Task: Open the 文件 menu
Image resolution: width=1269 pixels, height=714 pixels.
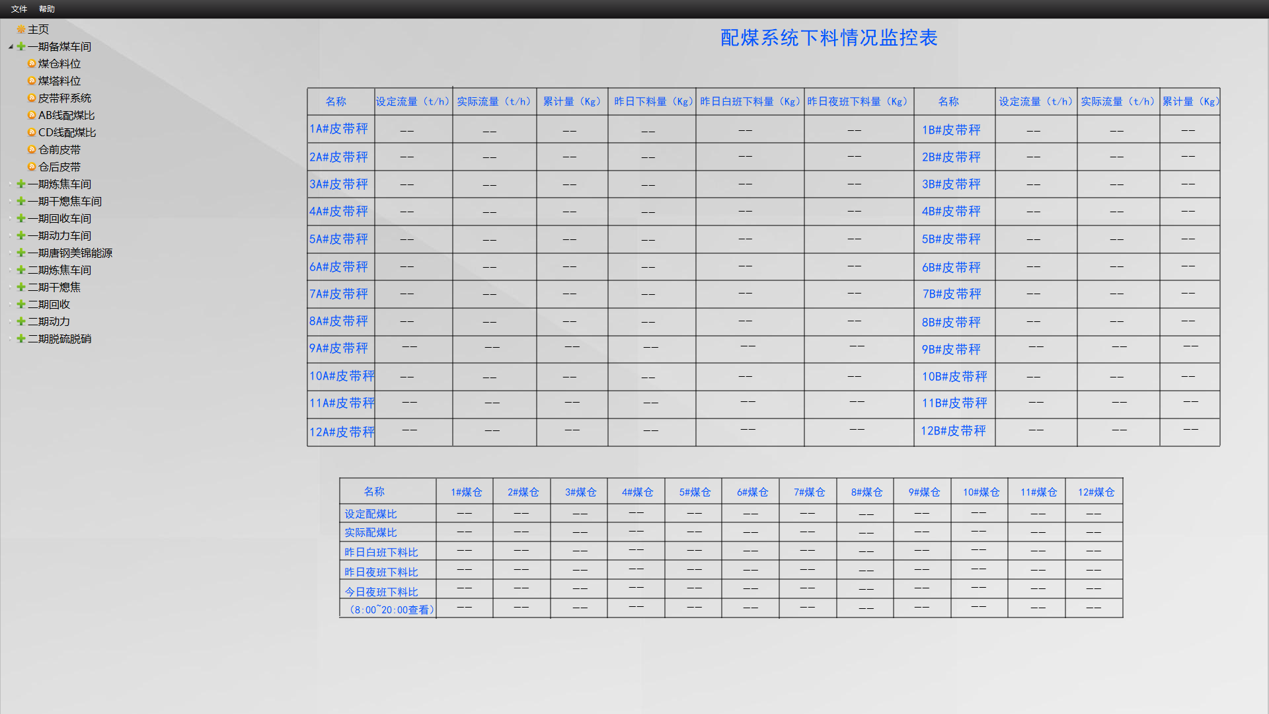Action: pos(19,9)
